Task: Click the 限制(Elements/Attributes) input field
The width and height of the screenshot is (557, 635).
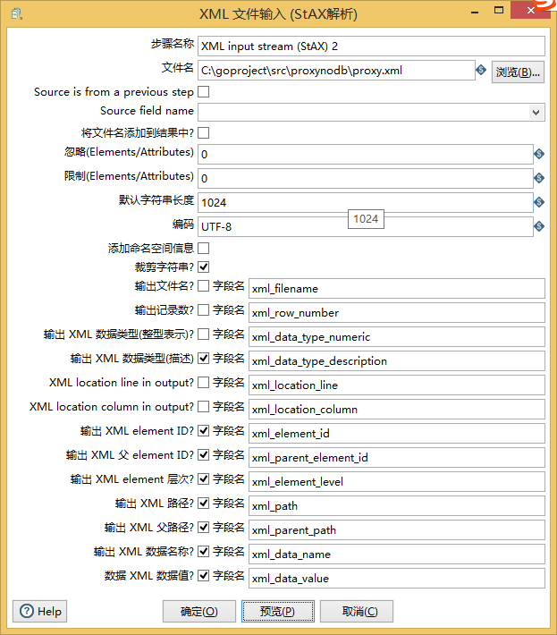Action: 366,178
